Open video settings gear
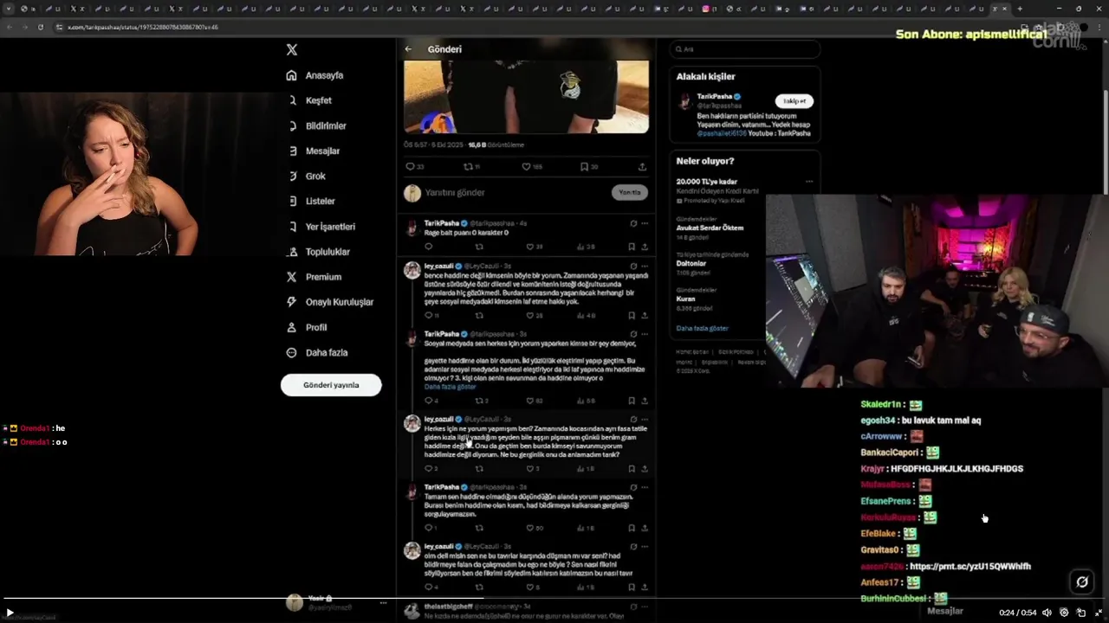This screenshot has height=623, width=1109. [1064, 613]
